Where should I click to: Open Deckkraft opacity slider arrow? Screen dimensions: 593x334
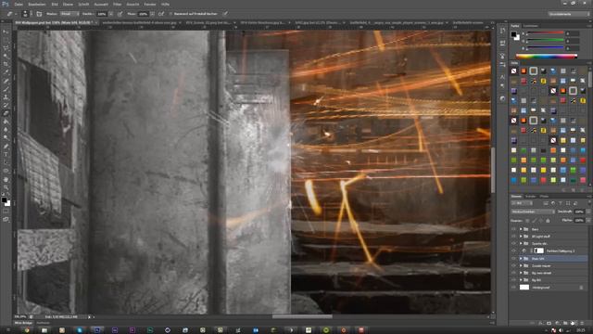point(587,212)
